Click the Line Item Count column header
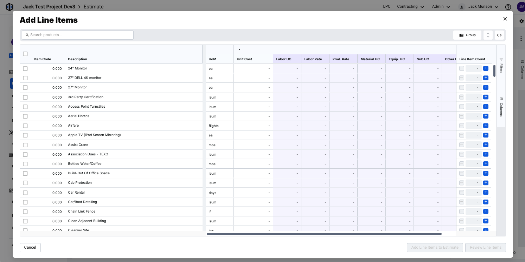The image size is (525, 262). coord(472,59)
